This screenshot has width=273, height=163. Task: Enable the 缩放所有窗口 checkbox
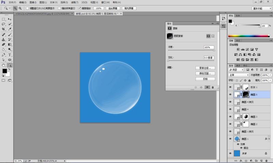point(59,8)
